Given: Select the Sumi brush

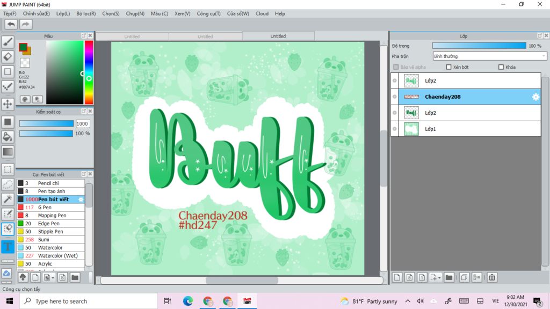Looking at the screenshot, I should (x=51, y=240).
